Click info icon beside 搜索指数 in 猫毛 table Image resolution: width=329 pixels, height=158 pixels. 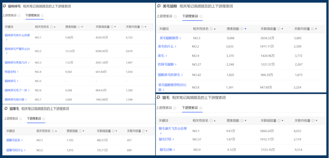coord(242,121)
